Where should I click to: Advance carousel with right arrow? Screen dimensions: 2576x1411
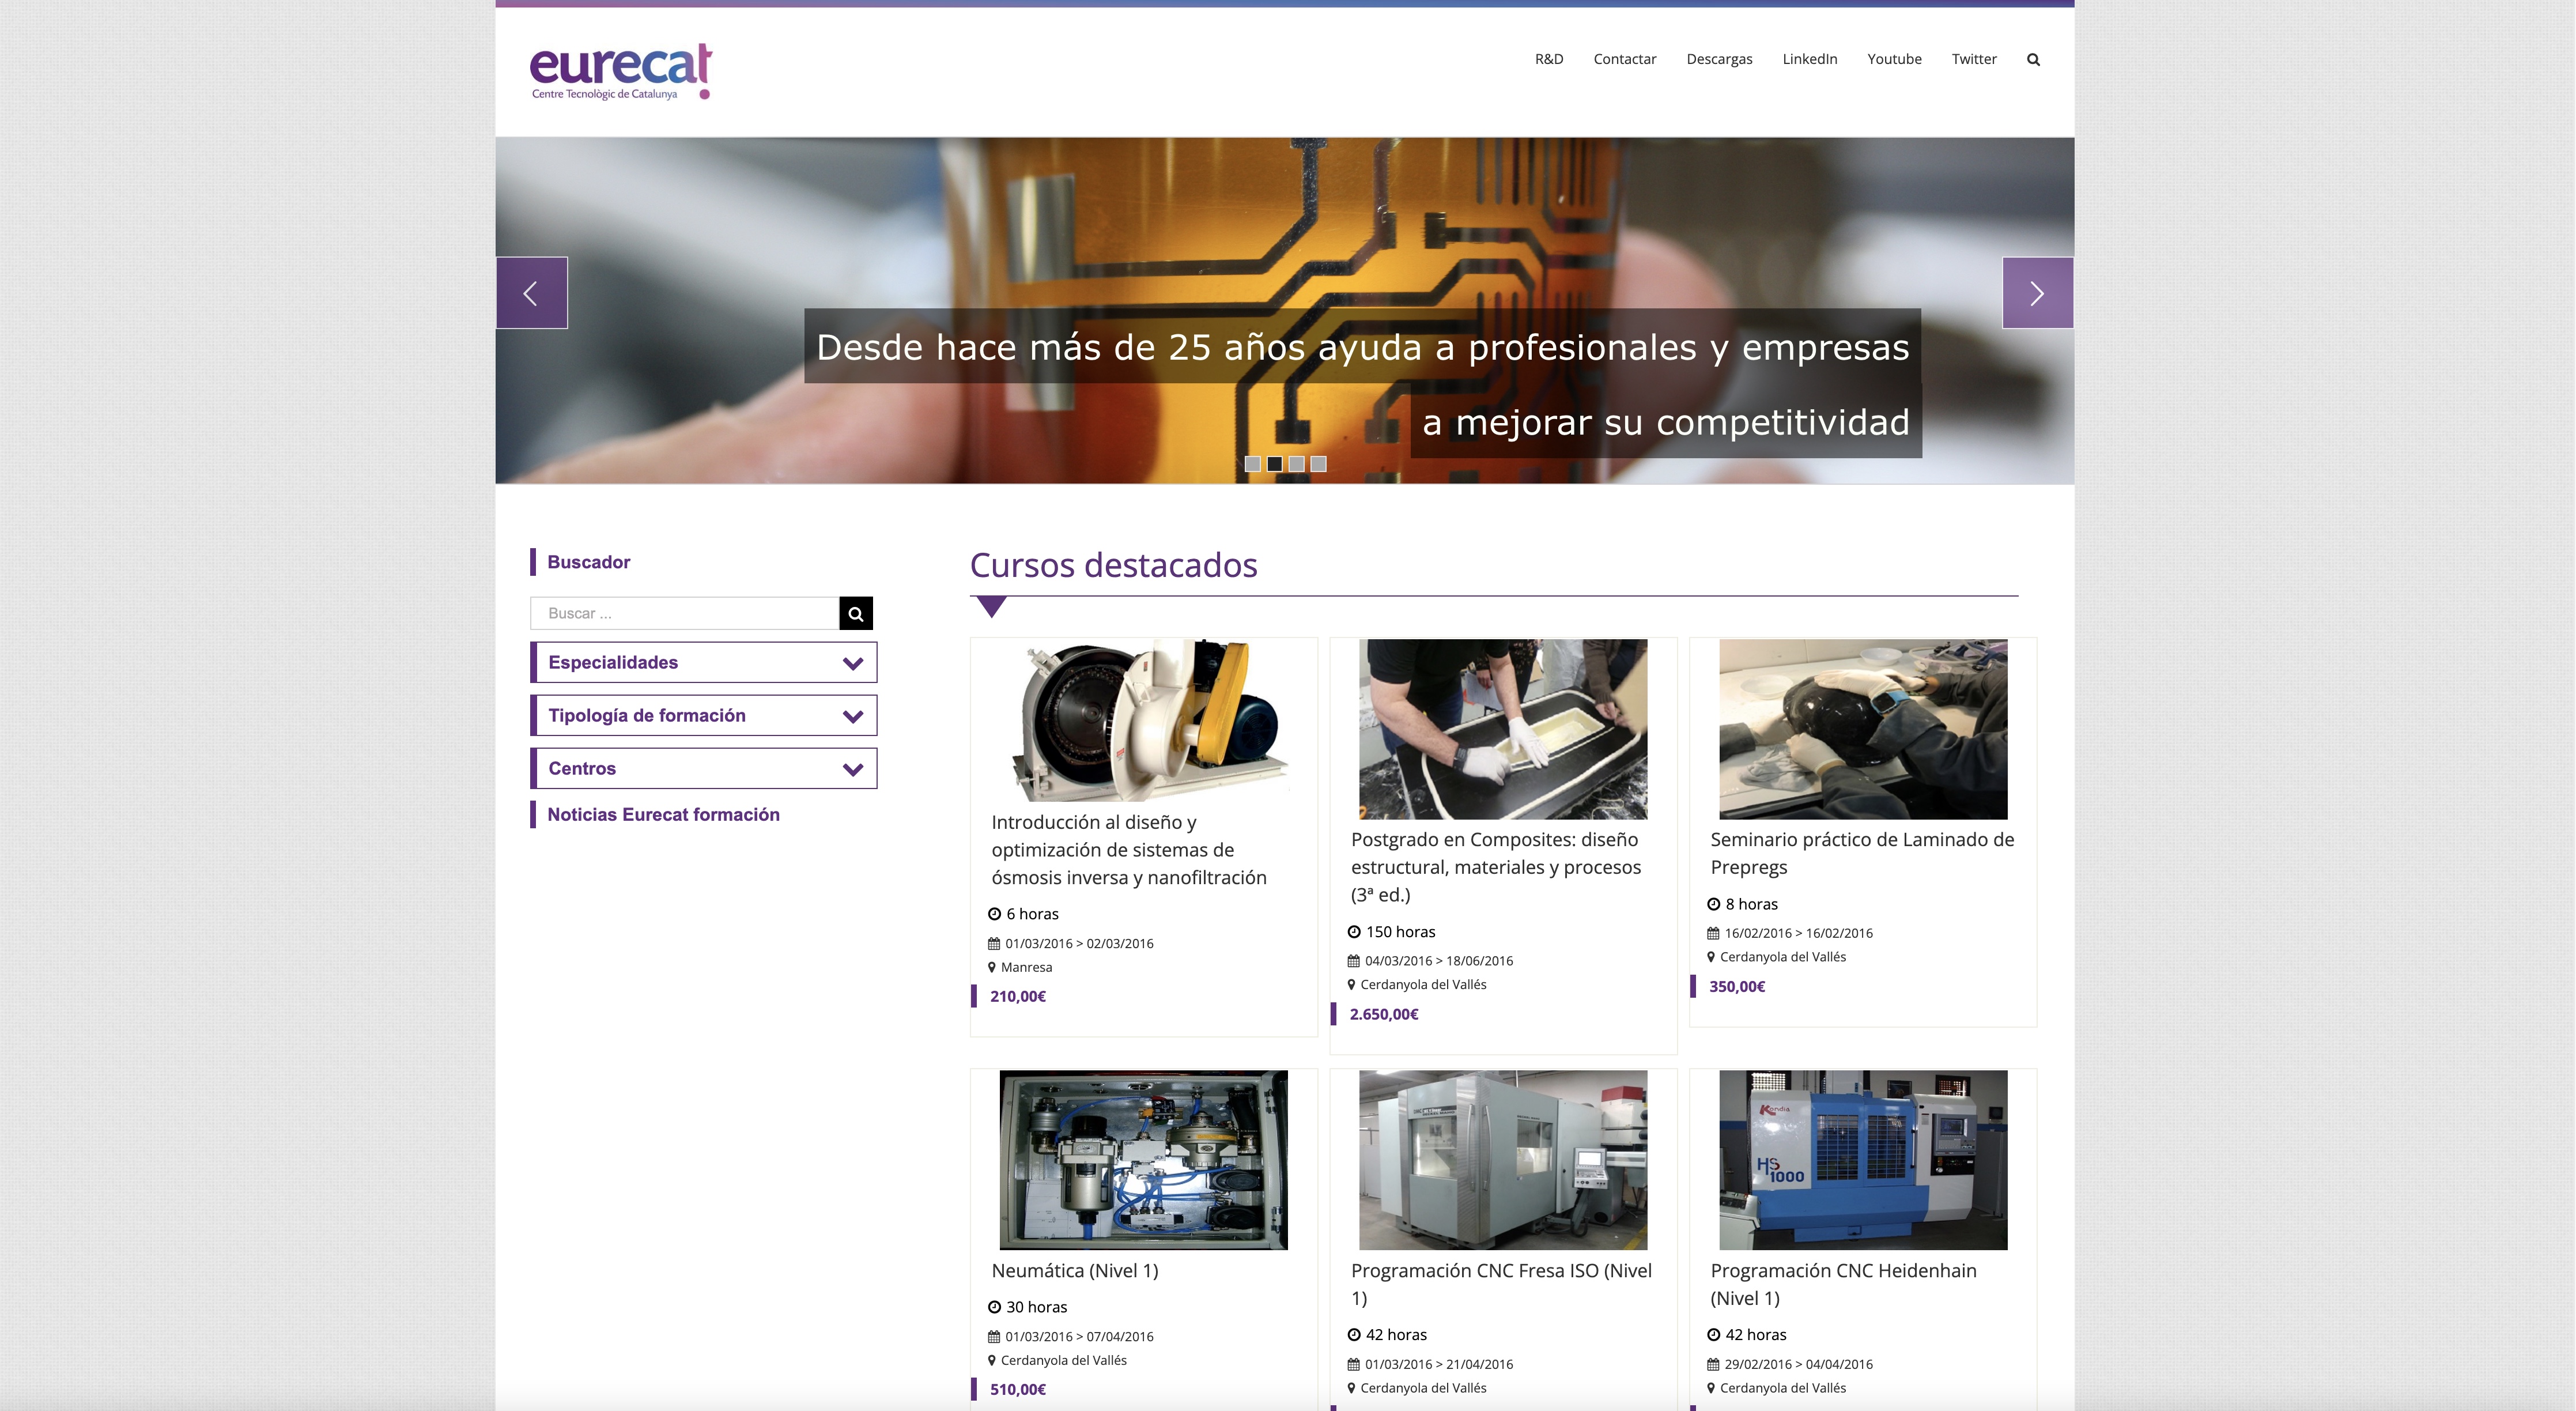[x=2037, y=293]
